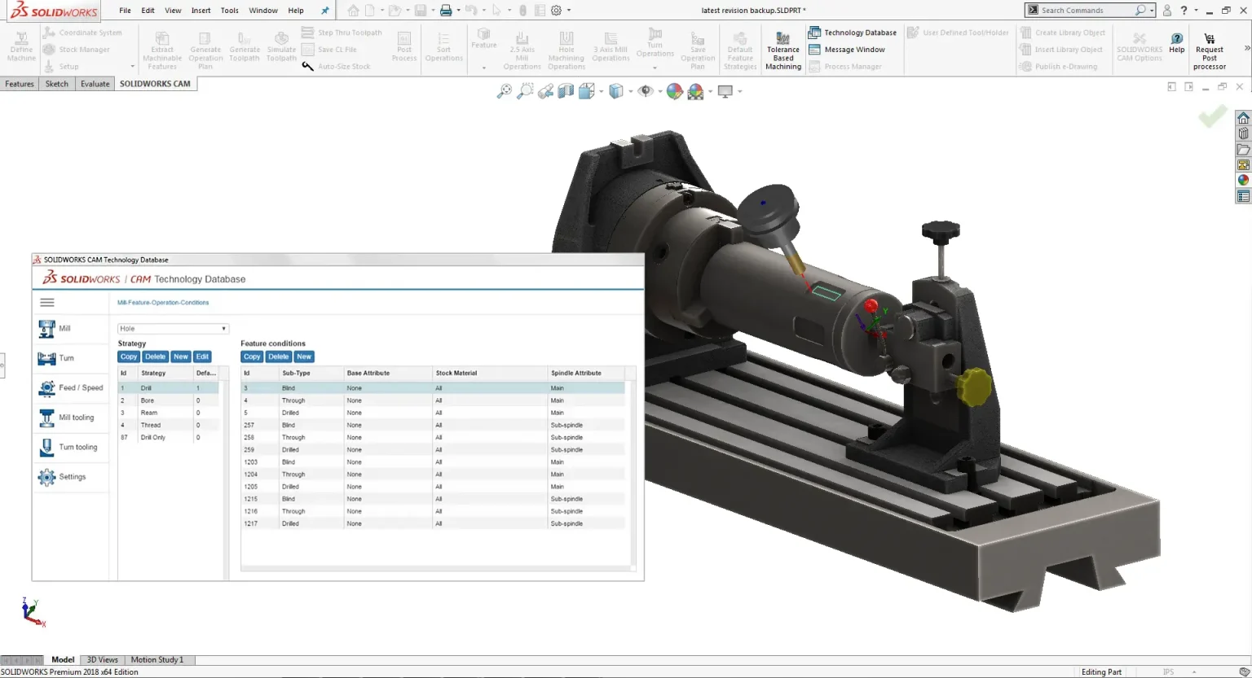Expand the Search Commands dropdown arrow
This screenshot has height=678, width=1252.
click(x=1152, y=11)
